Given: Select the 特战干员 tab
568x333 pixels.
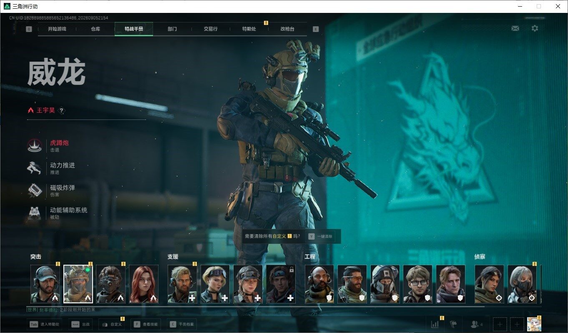Looking at the screenshot, I should pos(134,29).
